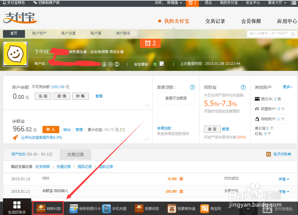The height and width of the screenshot is (215, 298).
Task: Click help question mark beside 卖家贷款
Action: (x=192, y=87)
